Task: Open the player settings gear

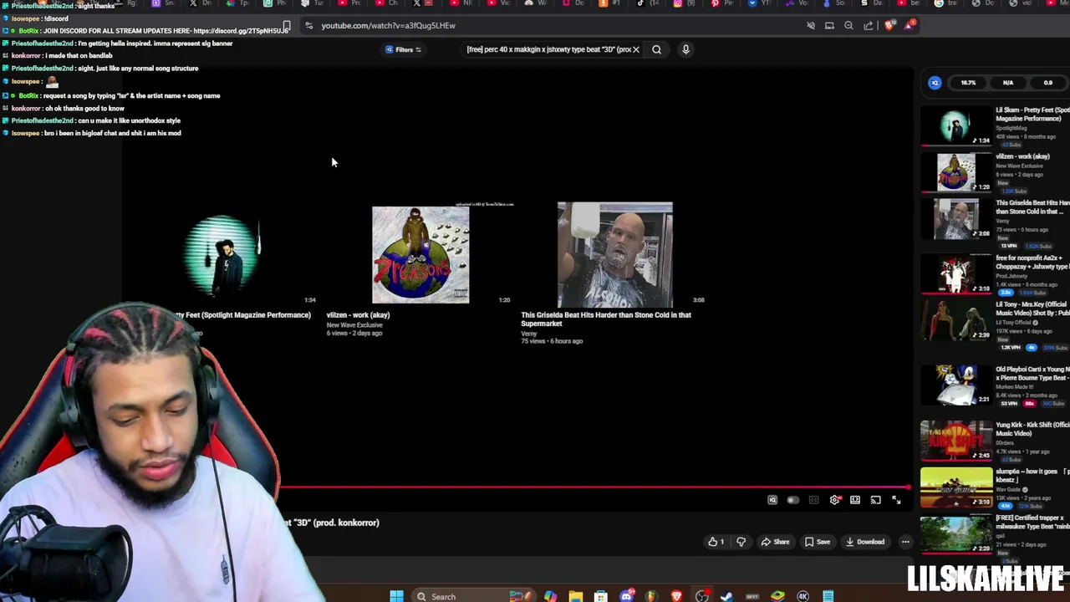Action: pos(834,500)
